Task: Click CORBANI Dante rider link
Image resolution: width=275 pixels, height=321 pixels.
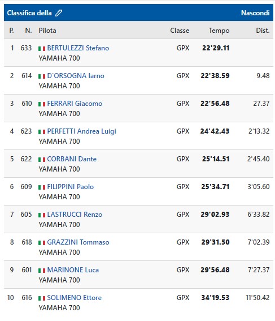Action: (72, 159)
